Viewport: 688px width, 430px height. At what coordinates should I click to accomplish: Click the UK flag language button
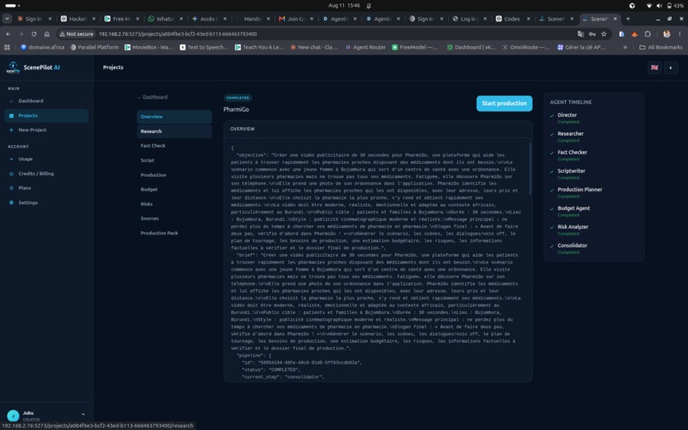coord(654,67)
